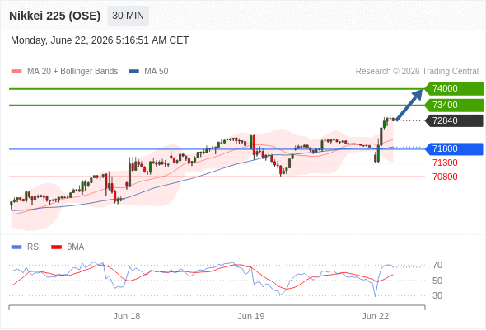This screenshot has height=330, width=486.
Task: Select the Jun 18 date axis label
Action: click(x=127, y=316)
